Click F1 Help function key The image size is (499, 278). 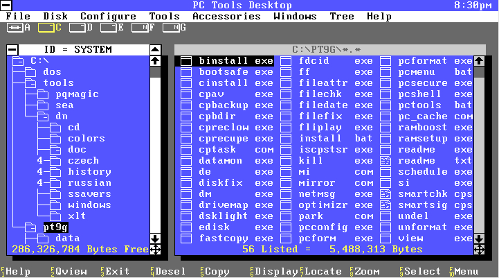point(15,272)
